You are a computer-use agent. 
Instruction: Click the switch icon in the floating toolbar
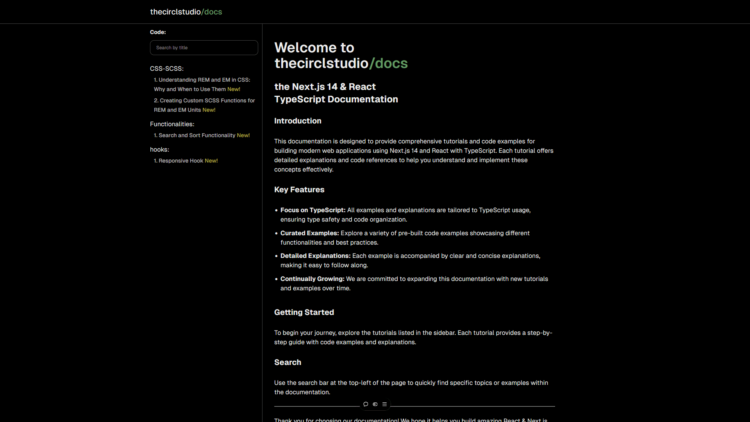click(375, 404)
